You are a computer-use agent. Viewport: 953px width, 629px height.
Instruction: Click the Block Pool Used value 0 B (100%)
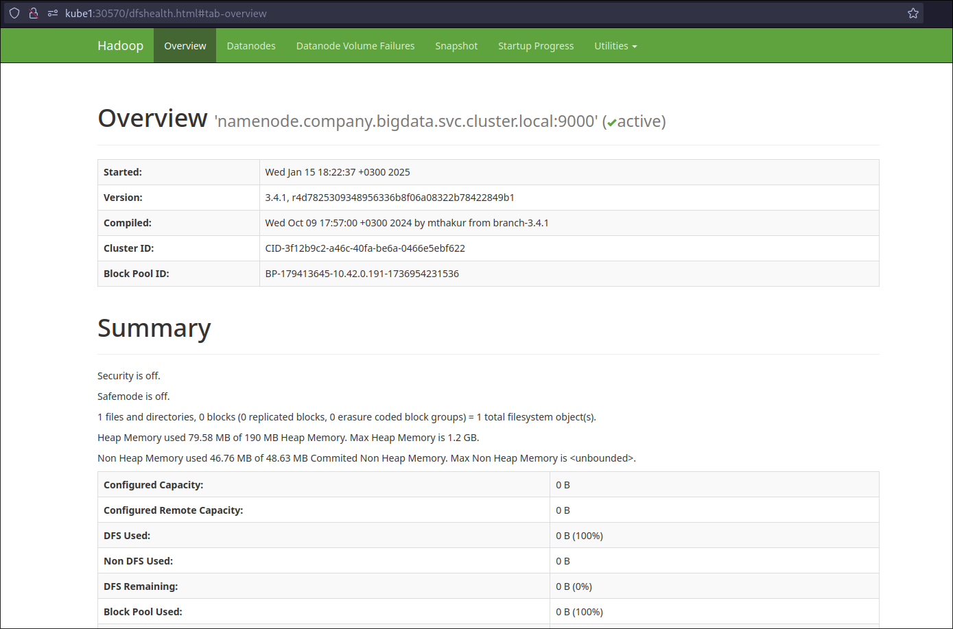click(579, 612)
